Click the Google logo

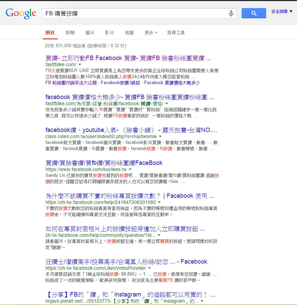coord(21,14)
